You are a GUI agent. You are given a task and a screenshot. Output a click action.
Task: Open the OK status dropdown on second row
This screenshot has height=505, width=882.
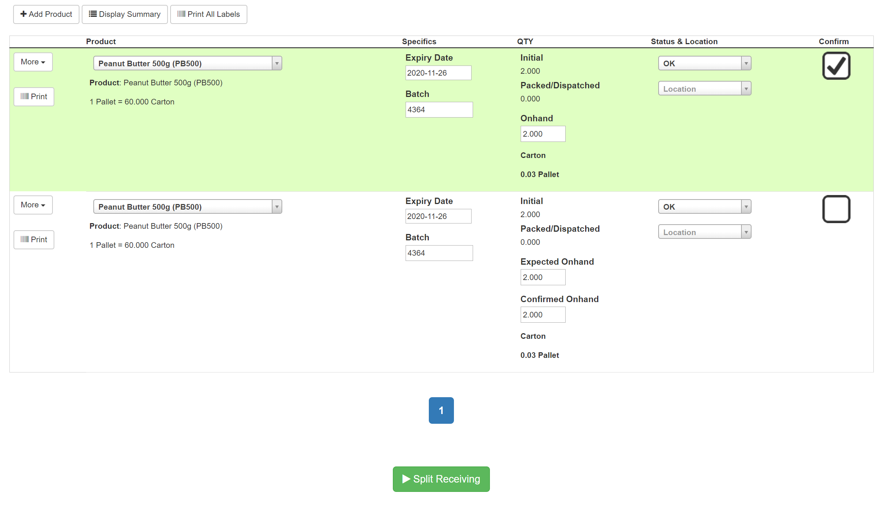pyautogui.click(x=704, y=206)
